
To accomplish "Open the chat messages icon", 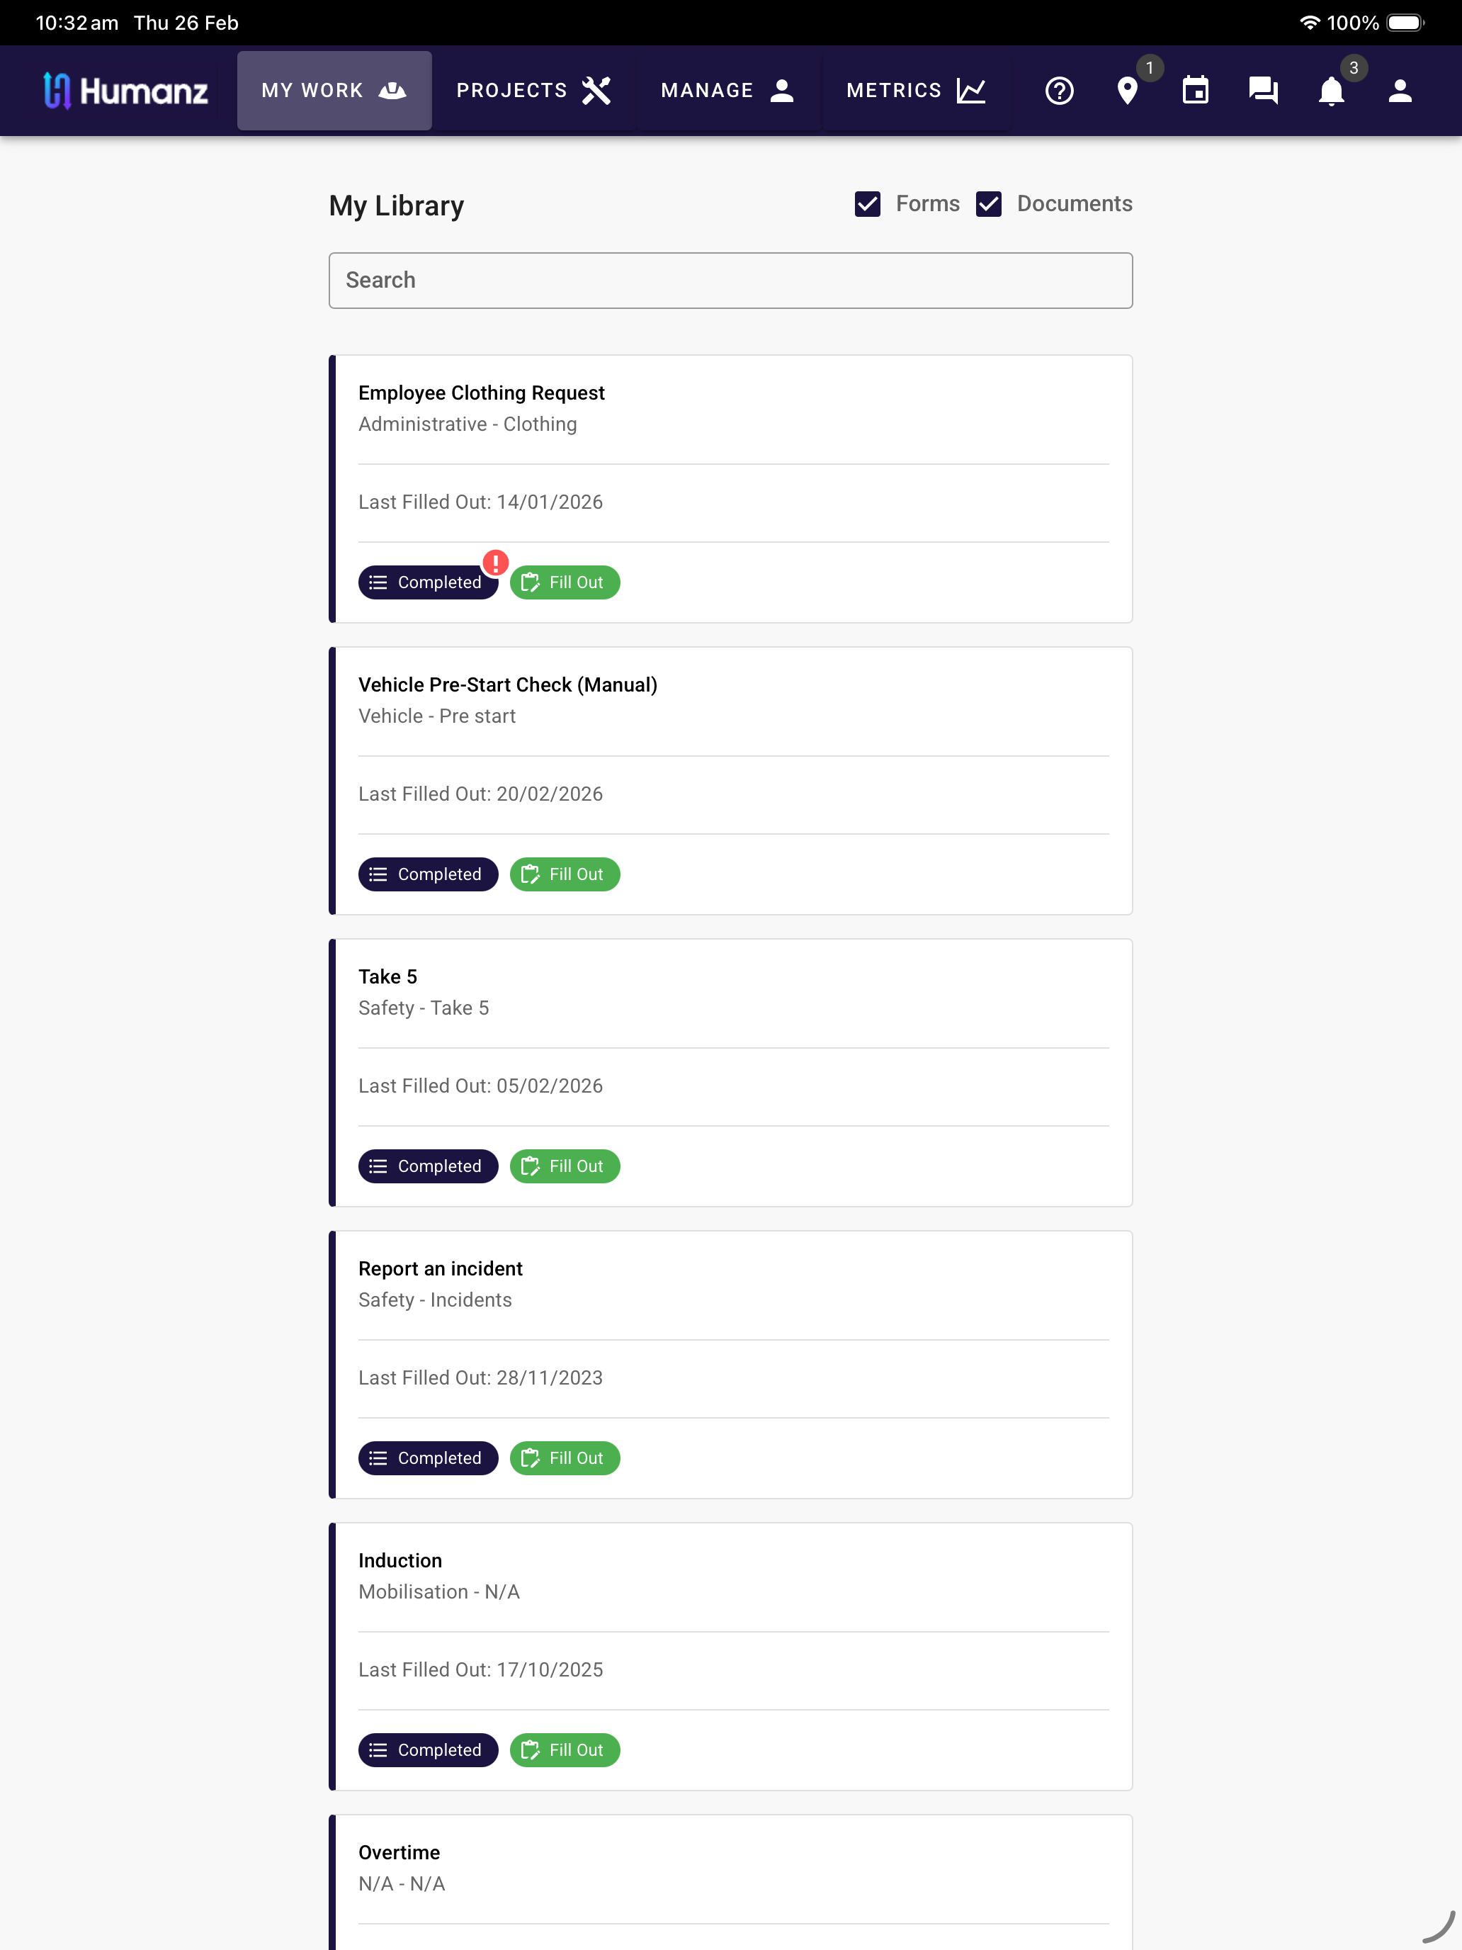I will point(1263,91).
